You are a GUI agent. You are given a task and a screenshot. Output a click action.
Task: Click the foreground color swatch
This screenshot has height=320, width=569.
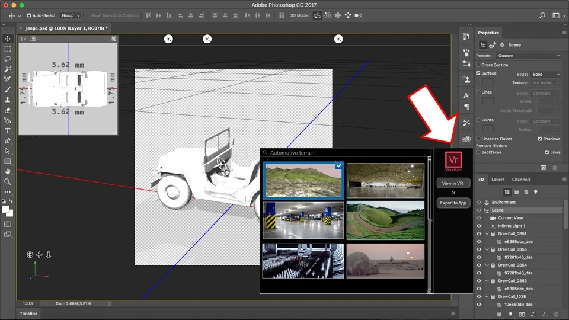pos(5,209)
